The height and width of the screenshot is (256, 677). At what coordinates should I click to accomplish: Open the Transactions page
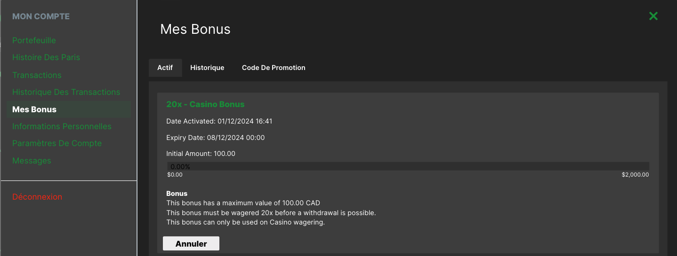(37, 75)
